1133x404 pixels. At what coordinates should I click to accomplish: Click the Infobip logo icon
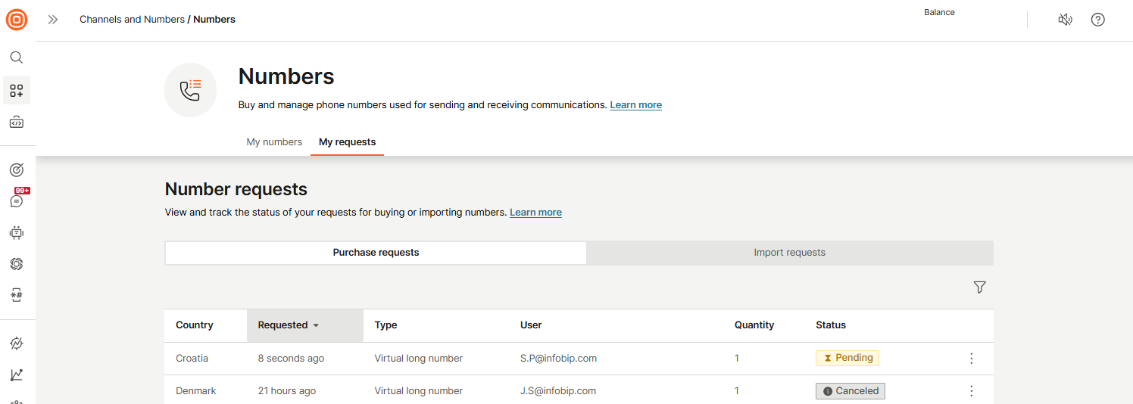(17, 20)
